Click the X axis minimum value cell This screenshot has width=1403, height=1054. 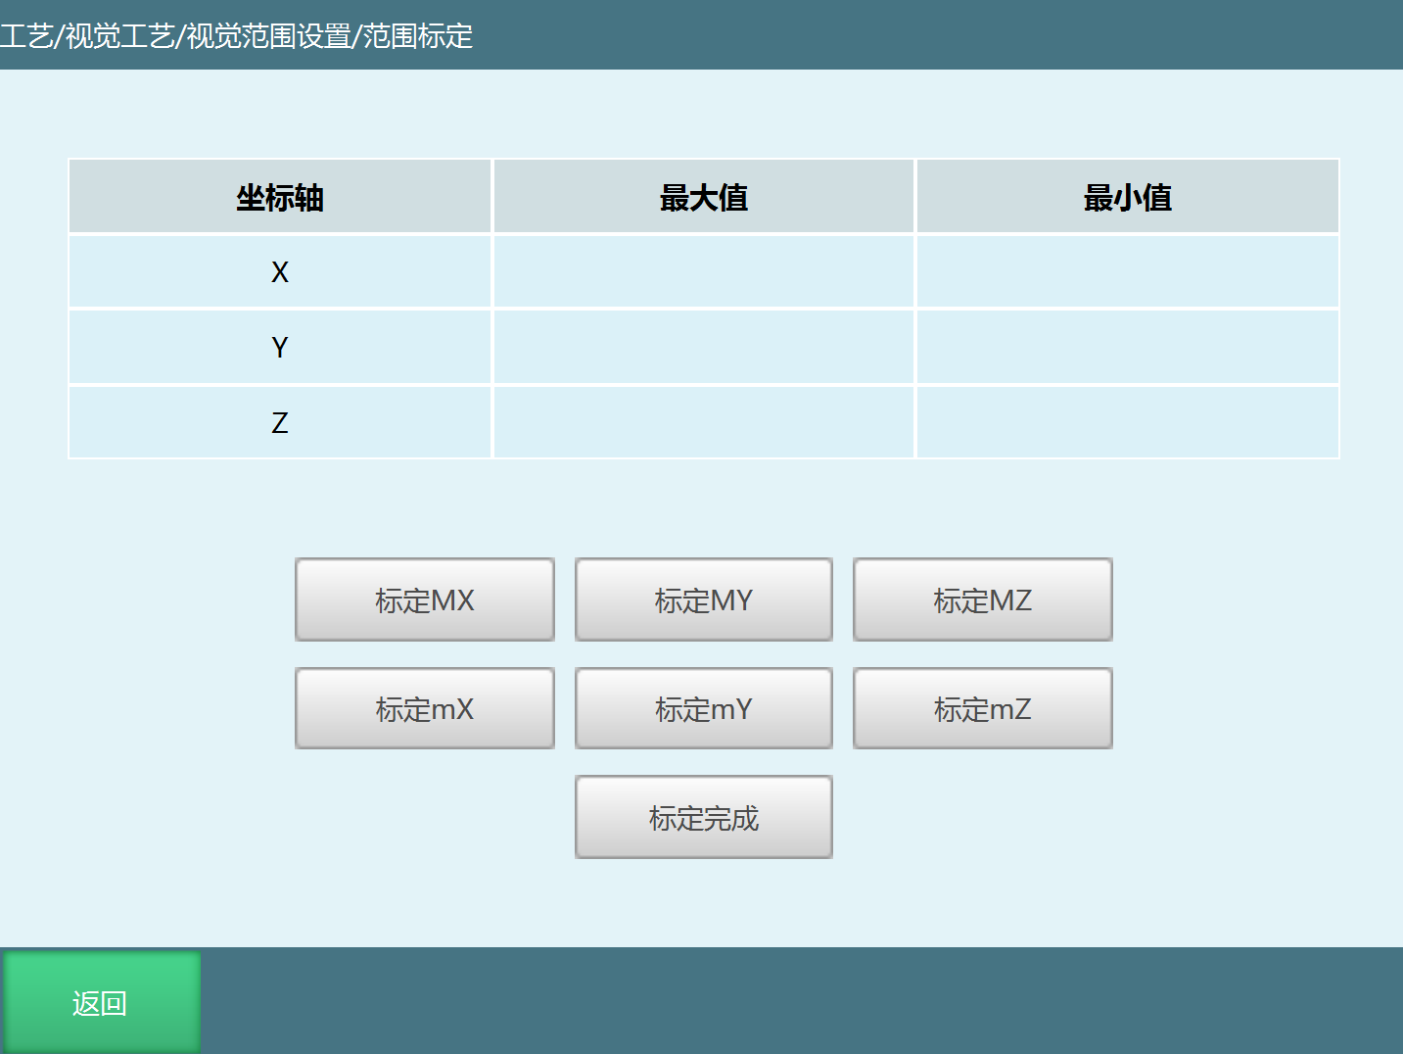click(x=1127, y=272)
